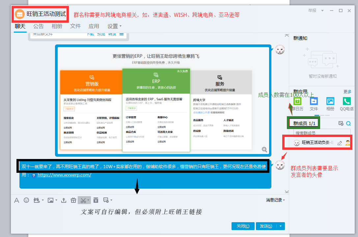
Task: Click the orange group owner badge icon
Action: (x=347, y=143)
